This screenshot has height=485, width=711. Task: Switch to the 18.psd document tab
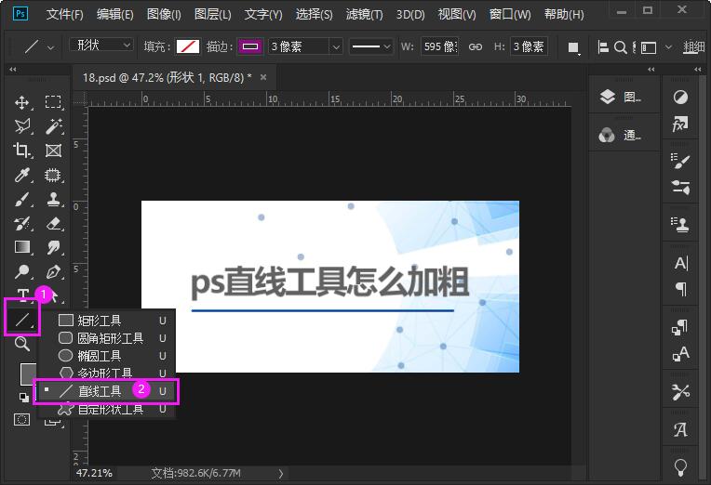tap(167, 77)
